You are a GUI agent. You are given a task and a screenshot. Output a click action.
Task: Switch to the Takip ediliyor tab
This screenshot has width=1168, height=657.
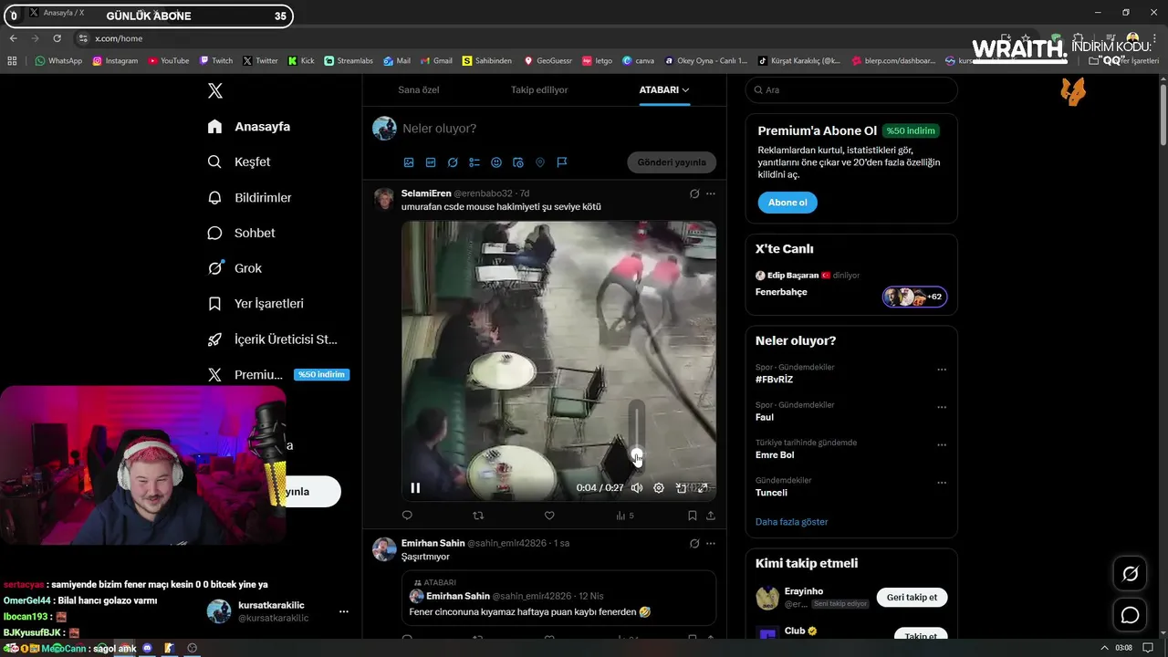(539, 89)
